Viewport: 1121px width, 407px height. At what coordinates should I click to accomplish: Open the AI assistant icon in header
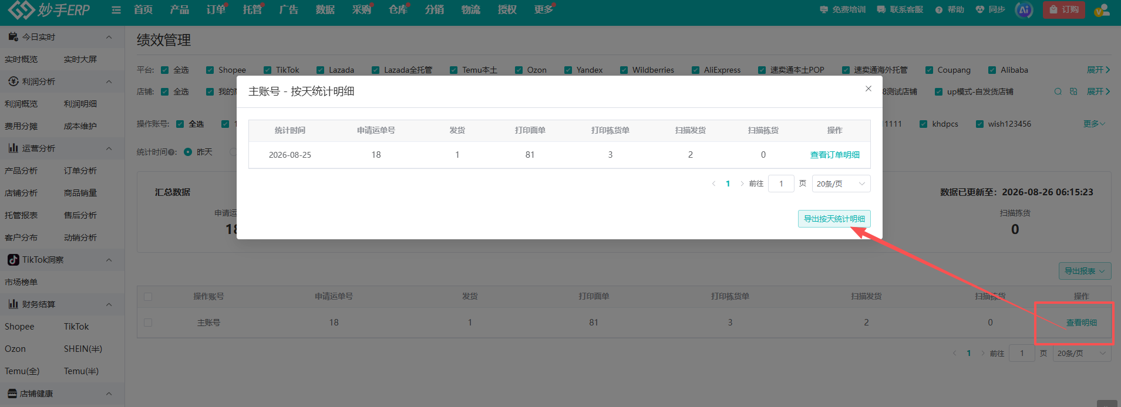(1024, 9)
